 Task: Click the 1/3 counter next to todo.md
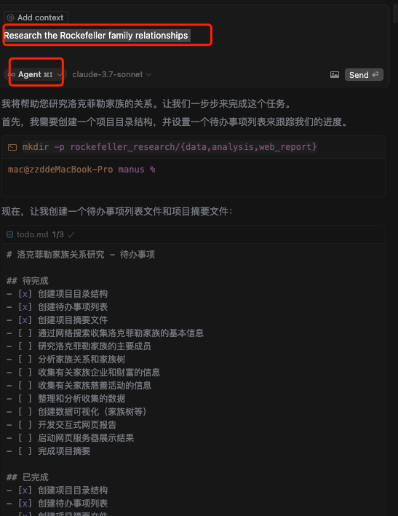point(58,234)
